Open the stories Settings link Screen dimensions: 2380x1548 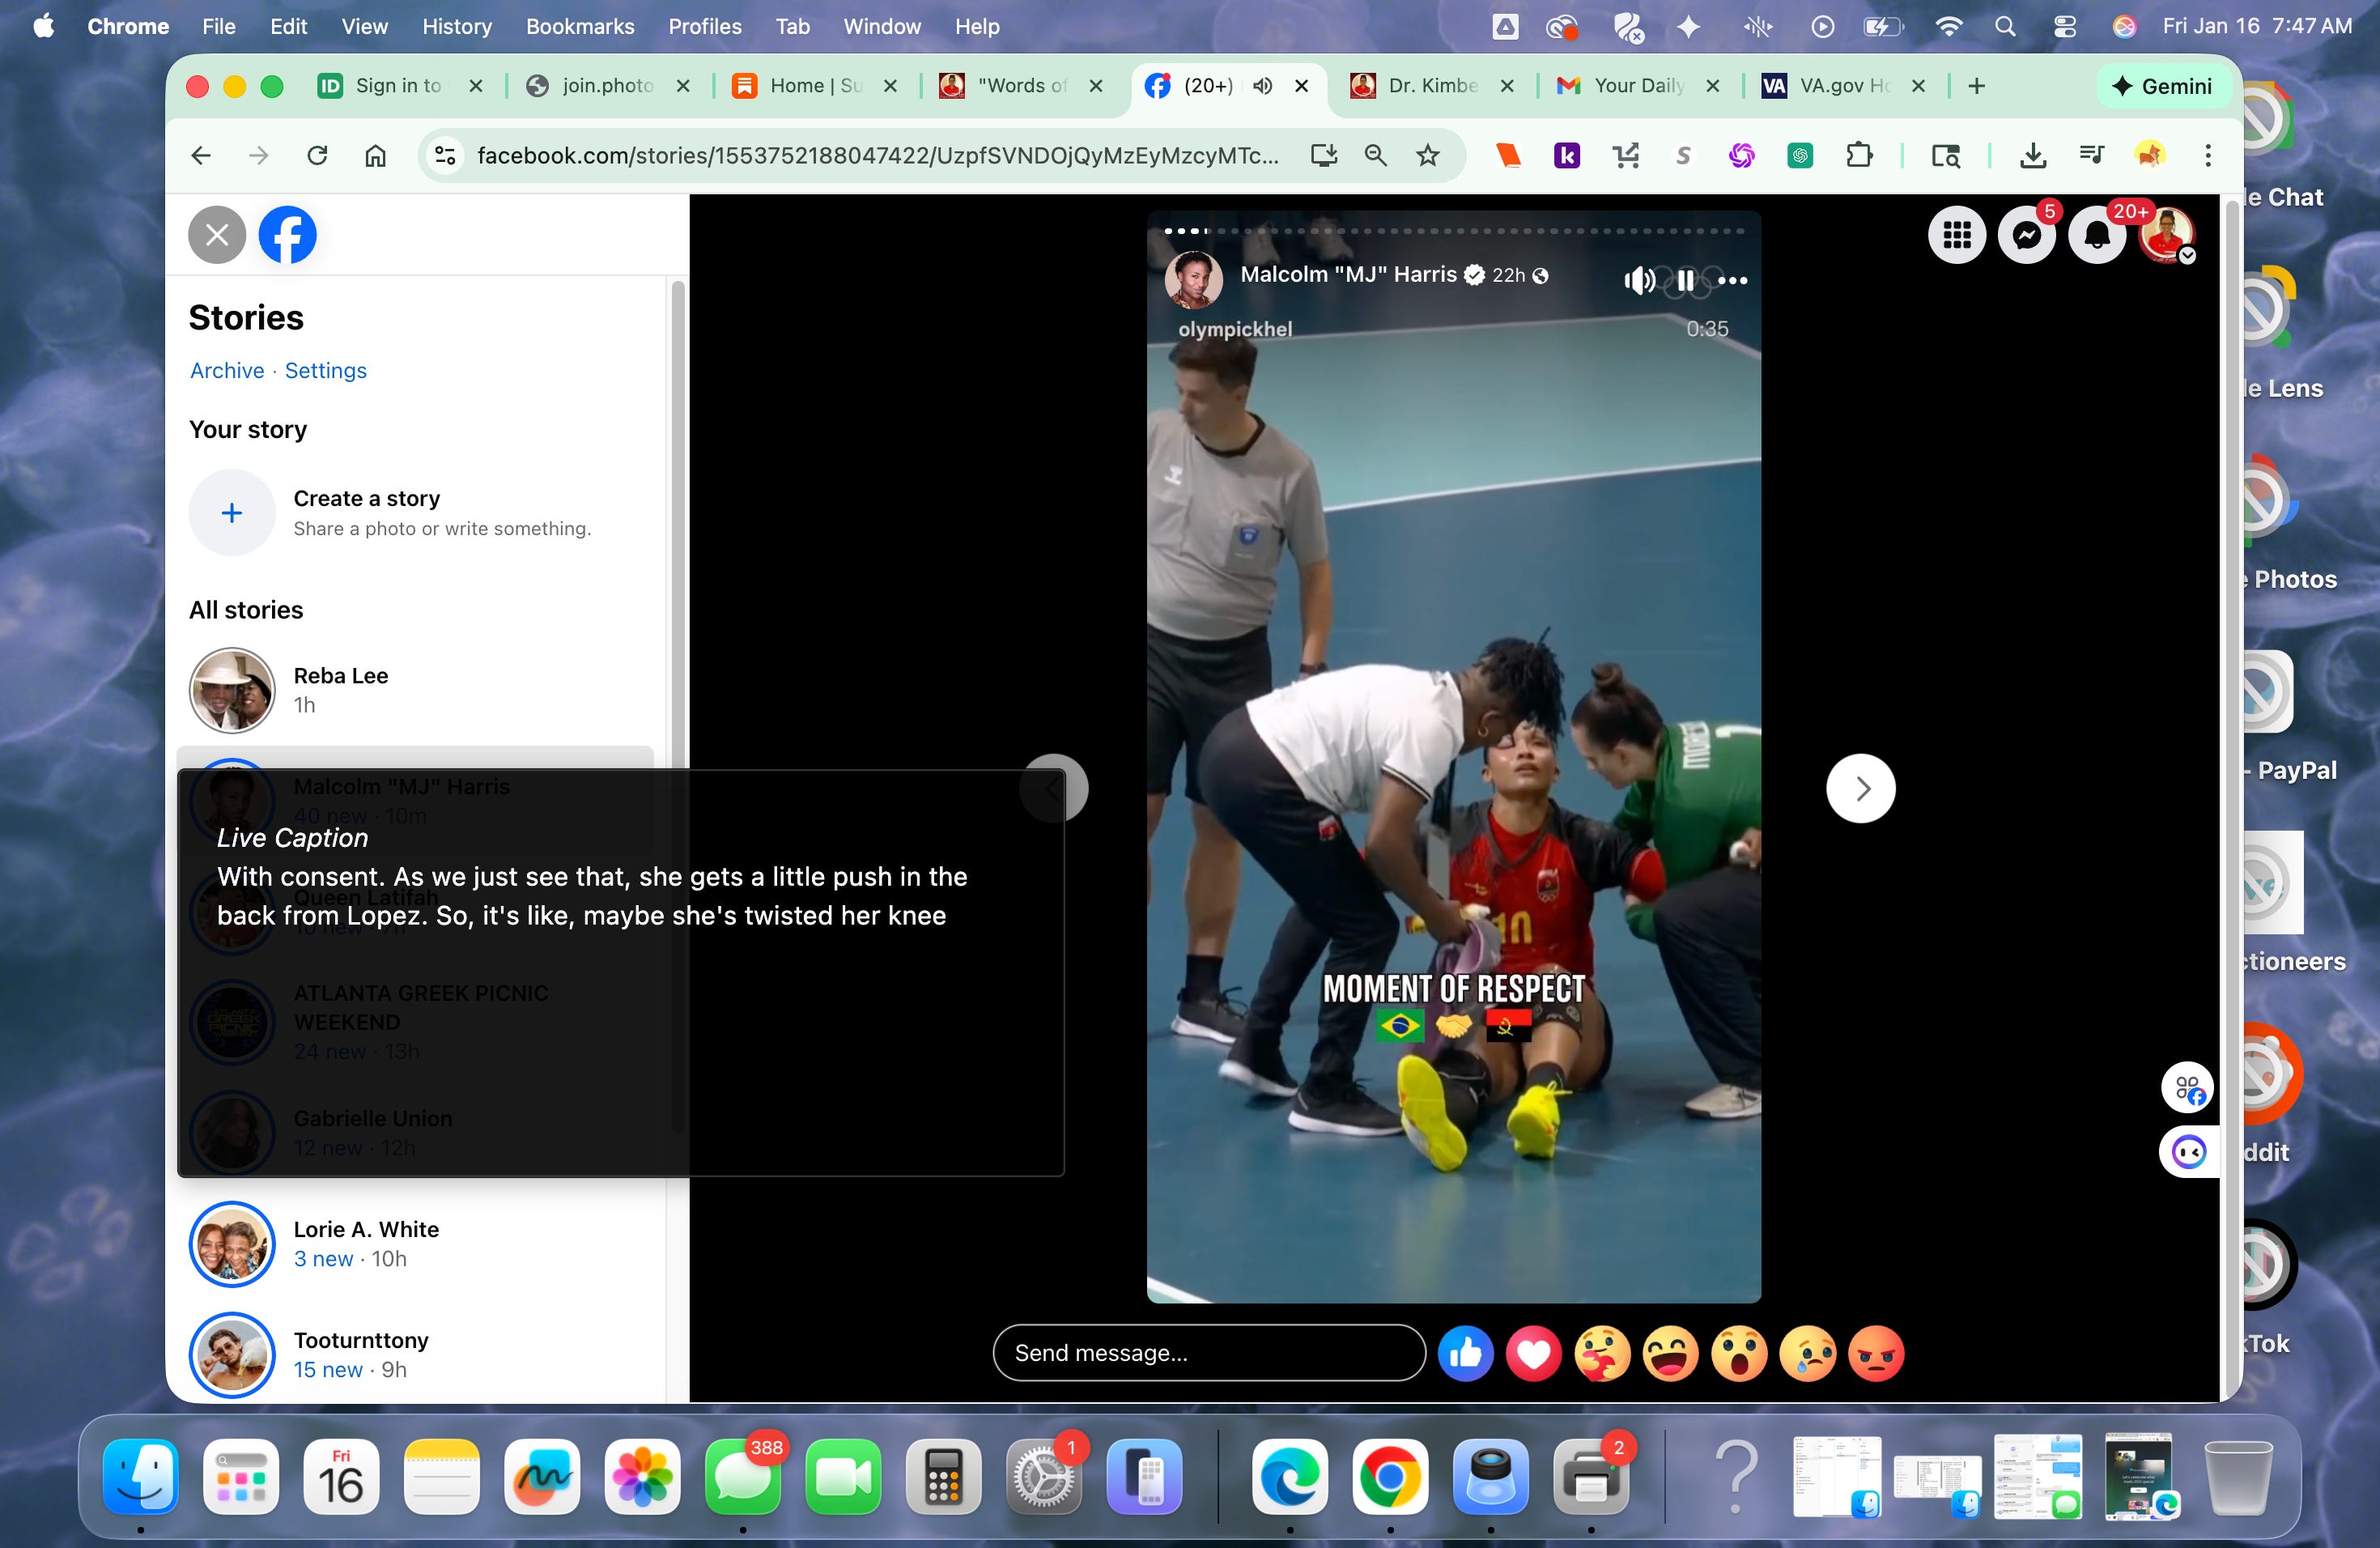pos(325,371)
